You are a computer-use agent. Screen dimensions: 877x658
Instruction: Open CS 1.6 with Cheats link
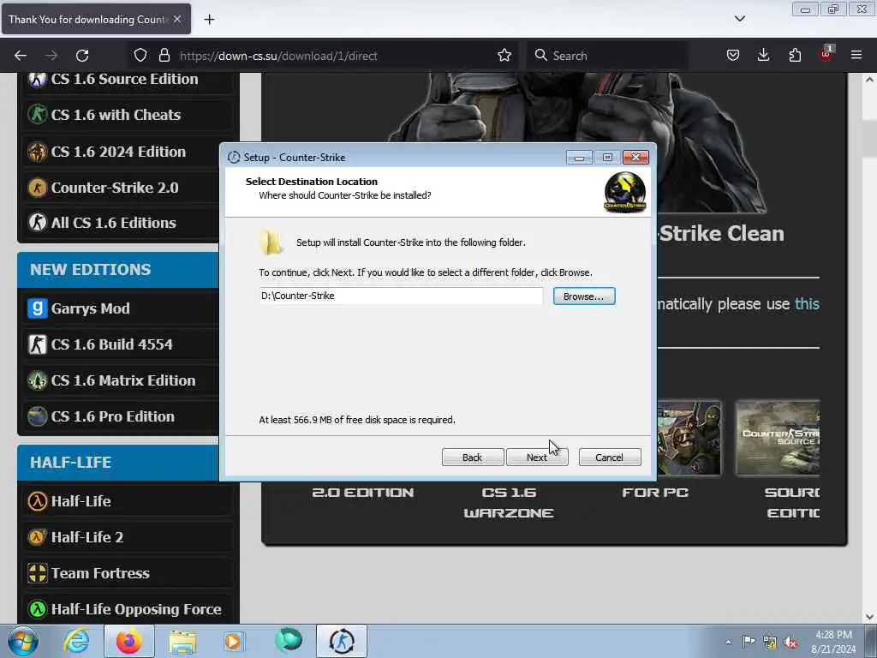(116, 115)
